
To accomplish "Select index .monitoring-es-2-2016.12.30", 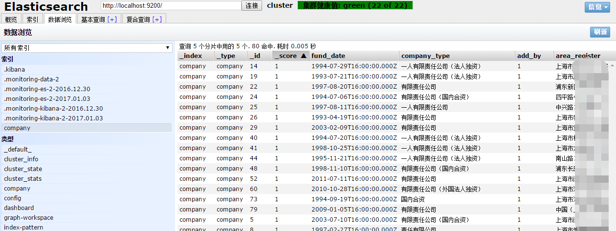I will 87,89.
